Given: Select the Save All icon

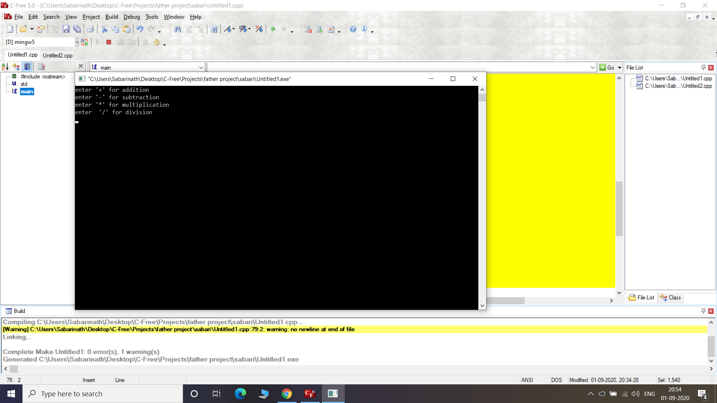Looking at the screenshot, I should point(77,29).
